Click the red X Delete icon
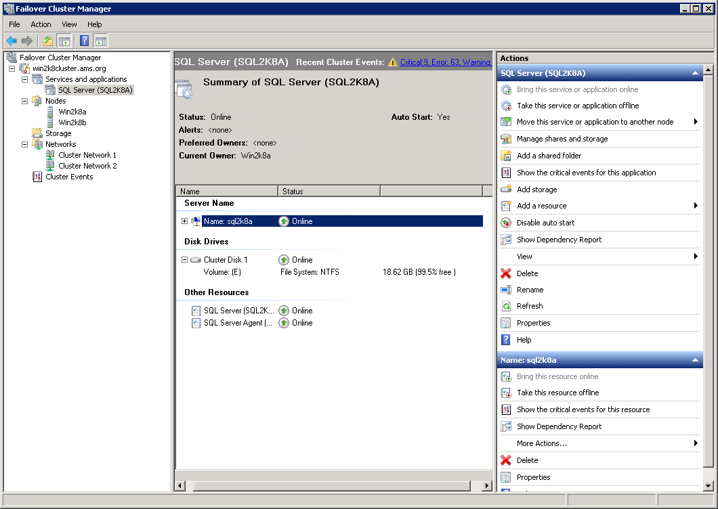Screen dimensions: 718x509 click(507, 273)
